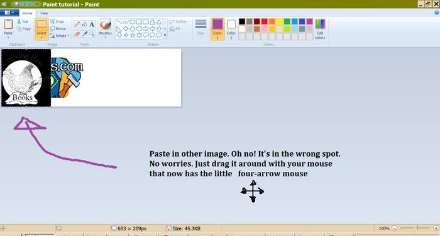Pick the lime green color swatch

pos(287,29)
